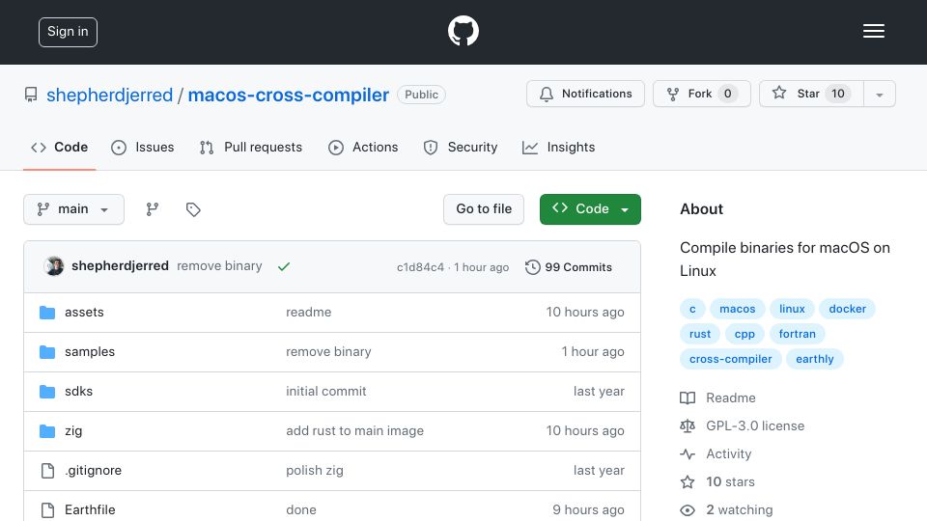Click the Earthfile file icon
Screen dimensions: 927x521
[x=47, y=510]
